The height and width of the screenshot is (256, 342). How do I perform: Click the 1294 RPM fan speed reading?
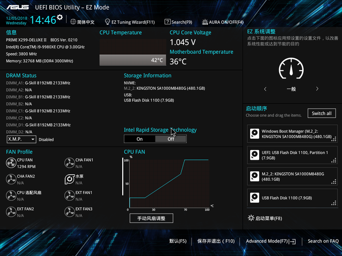[x=26, y=167]
